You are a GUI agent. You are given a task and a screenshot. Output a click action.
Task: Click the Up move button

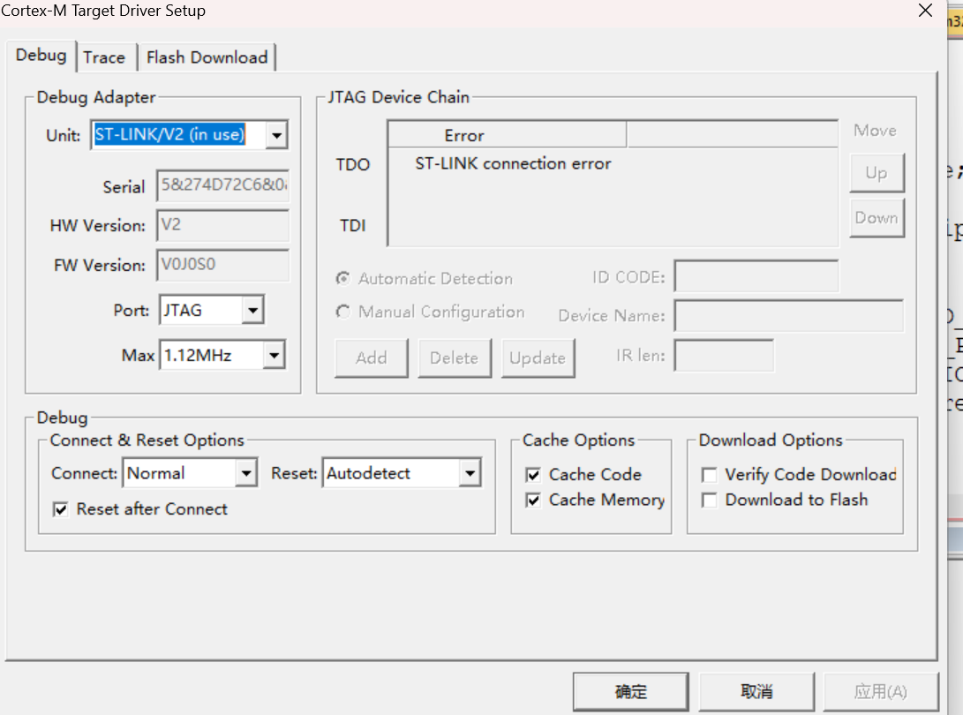(877, 173)
